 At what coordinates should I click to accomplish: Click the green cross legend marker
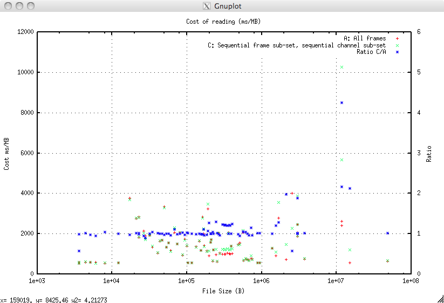(x=397, y=45)
